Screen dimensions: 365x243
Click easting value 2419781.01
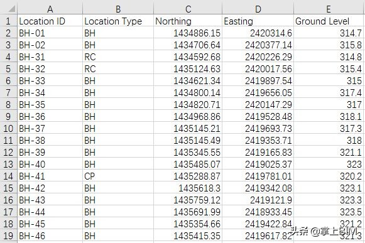[x=258, y=176]
